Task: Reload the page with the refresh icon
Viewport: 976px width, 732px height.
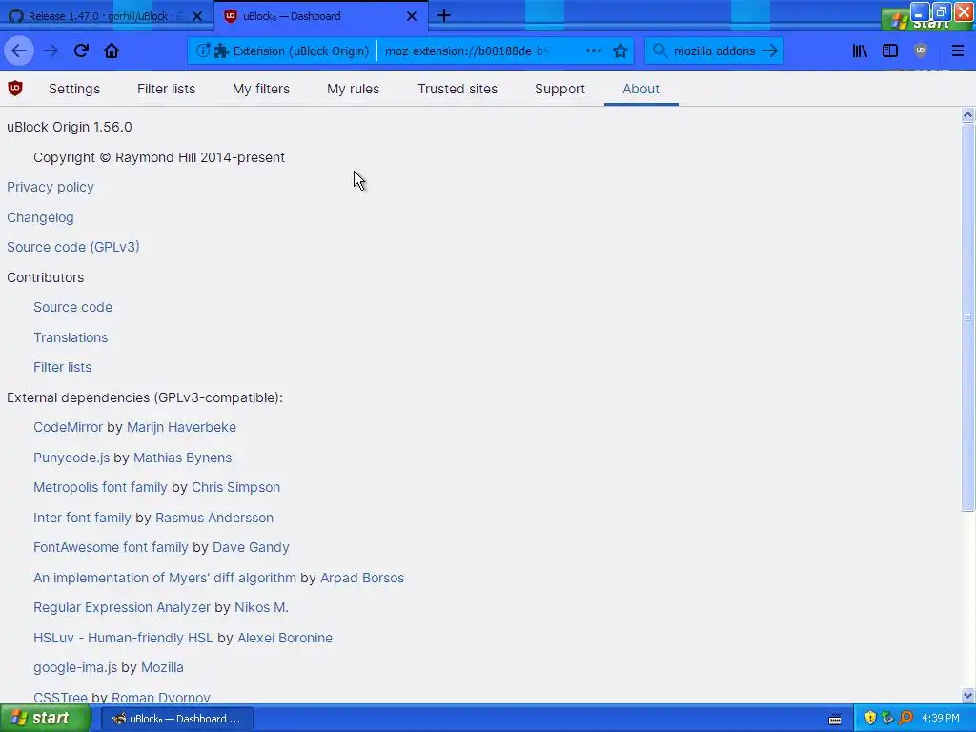Action: 81,51
